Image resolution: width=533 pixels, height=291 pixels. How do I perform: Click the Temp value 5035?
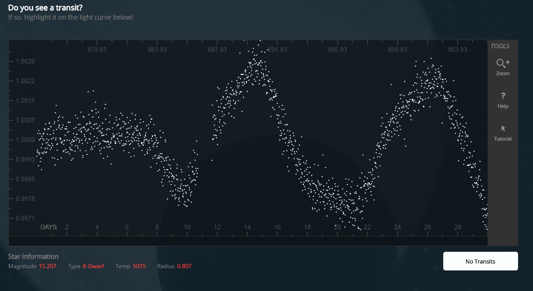[x=139, y=266]
